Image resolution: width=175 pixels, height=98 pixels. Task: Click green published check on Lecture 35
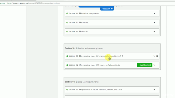pos(67,90)
